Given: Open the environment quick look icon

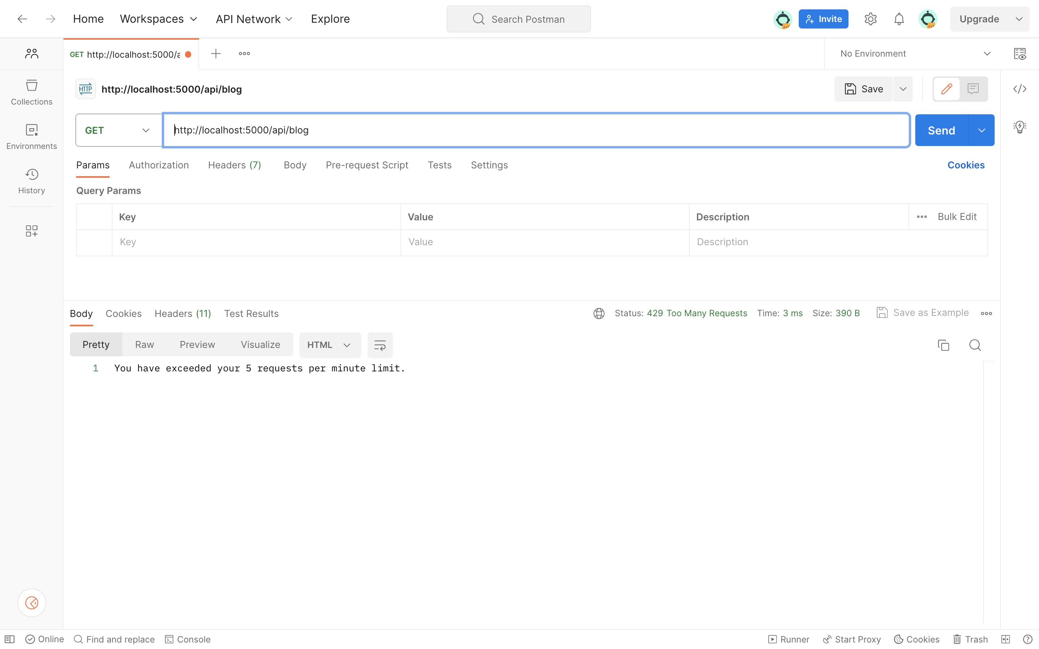Looking at the screenshot, I should coord(1020,54).
